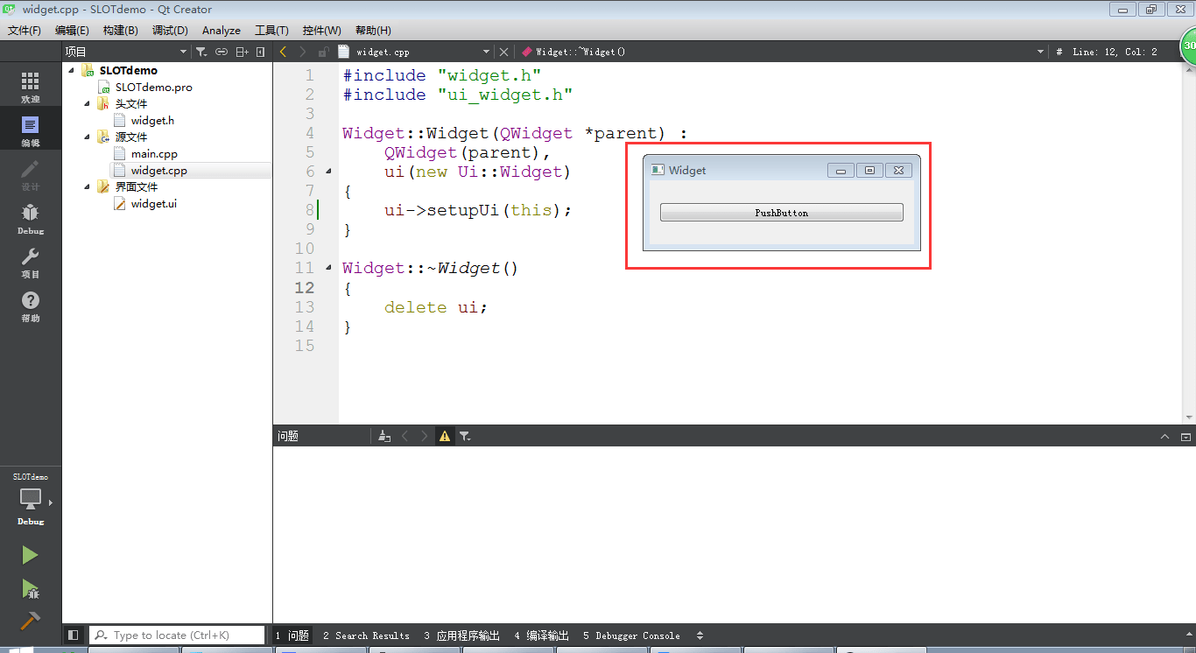Switch to Debug mode in the mode sidebar
Screen dimensions: 1196x653
point(31,218)
